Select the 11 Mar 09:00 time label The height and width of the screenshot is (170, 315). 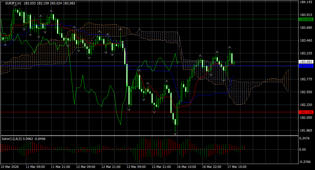35,167
